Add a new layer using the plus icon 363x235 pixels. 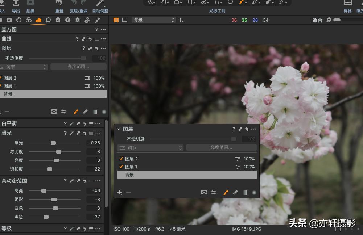click(119, 192)
